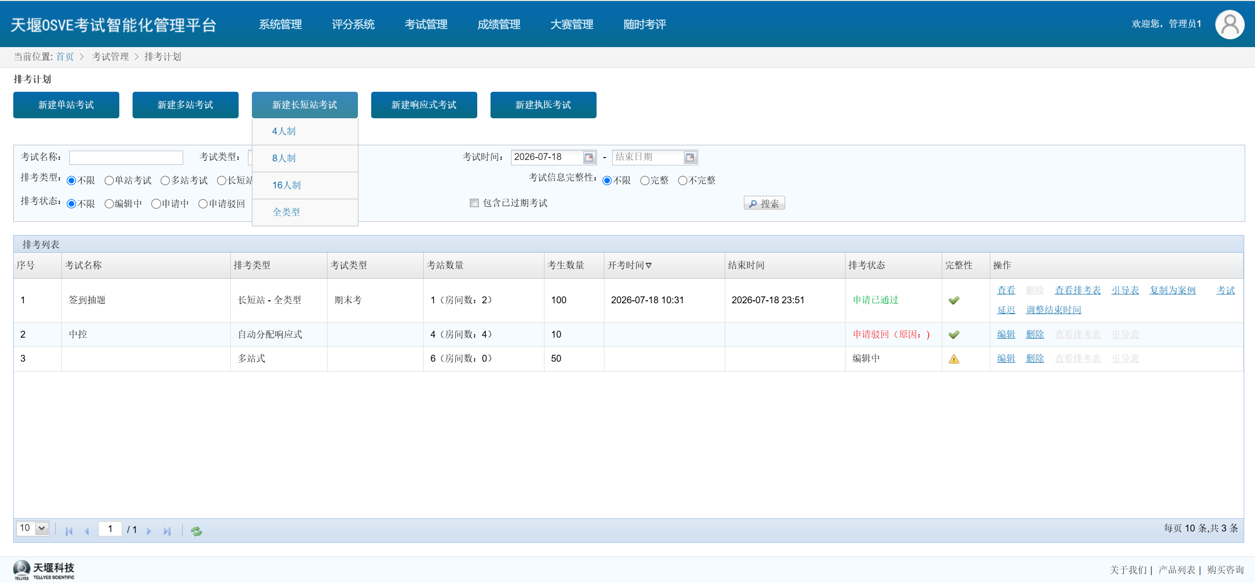This screenshot has height=583, width=1255.
Task: Click 新建执医考试 button
Action: (x=544, y=105)
